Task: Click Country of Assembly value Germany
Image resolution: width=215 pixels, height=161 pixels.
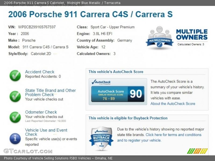Action: click(125, 41)
